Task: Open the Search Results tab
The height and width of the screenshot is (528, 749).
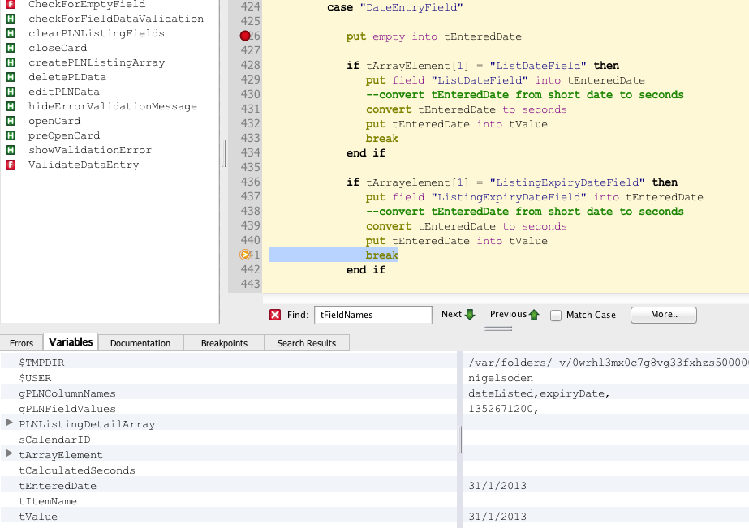Action: (x=307, y=343)
